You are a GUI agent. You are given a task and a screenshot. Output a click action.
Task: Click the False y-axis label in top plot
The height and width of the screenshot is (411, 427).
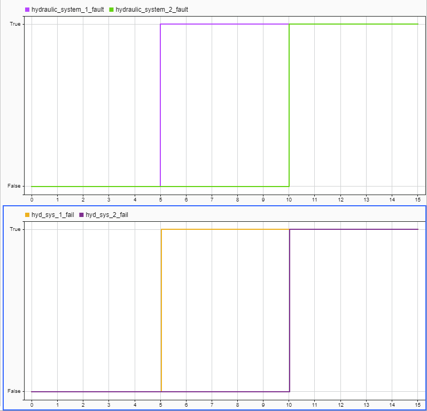click(x=14, y=186)
